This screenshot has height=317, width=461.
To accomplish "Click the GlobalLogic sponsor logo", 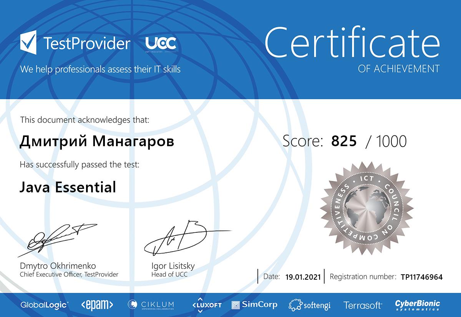I will (45, 305).
